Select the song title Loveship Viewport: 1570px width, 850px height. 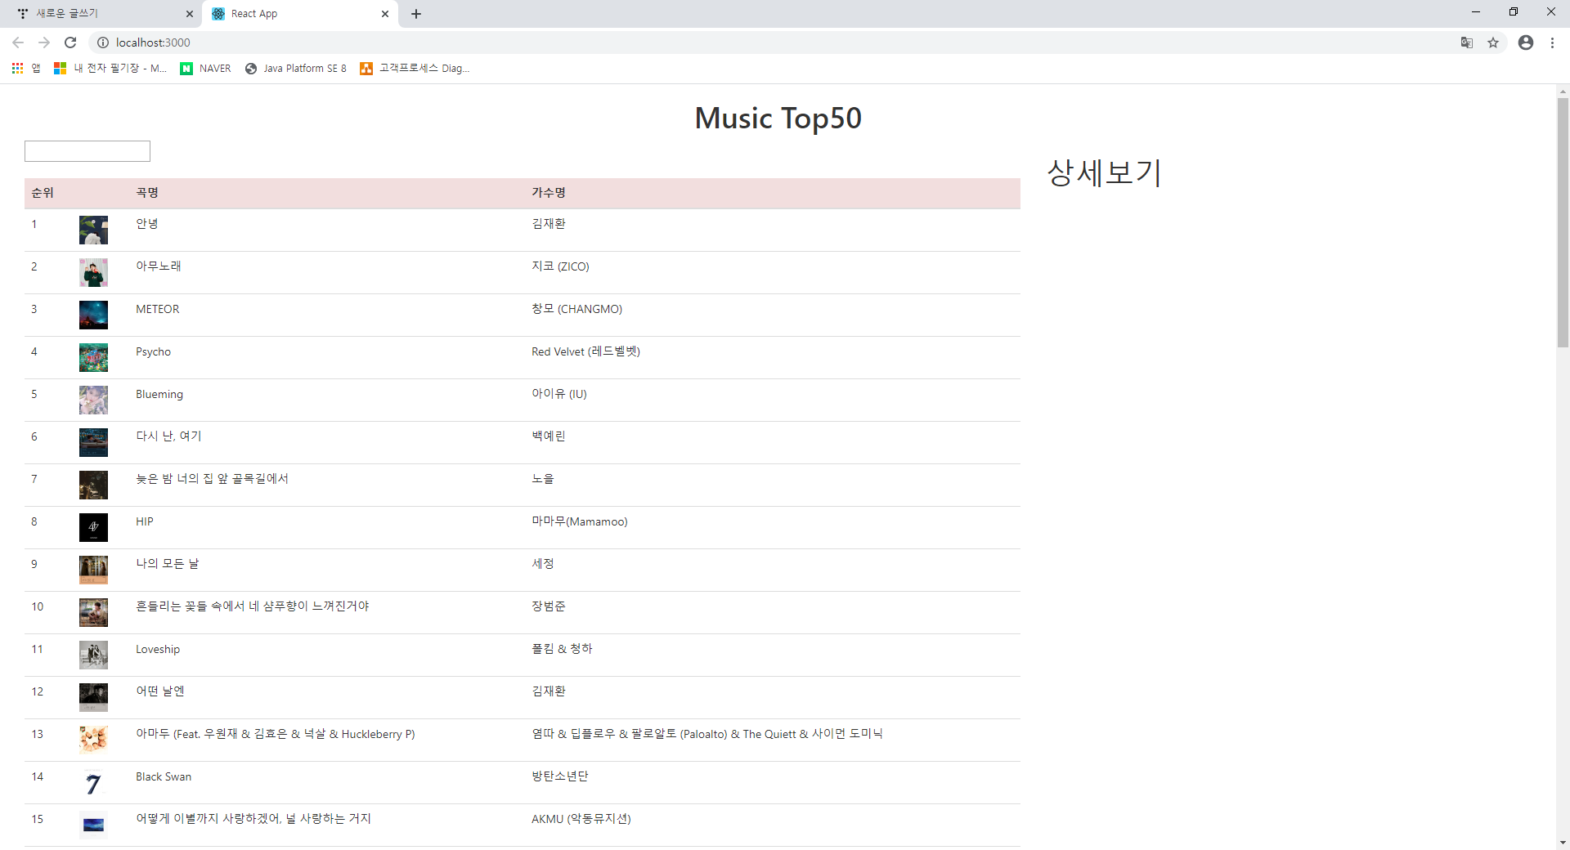click(x=158, y=649)
